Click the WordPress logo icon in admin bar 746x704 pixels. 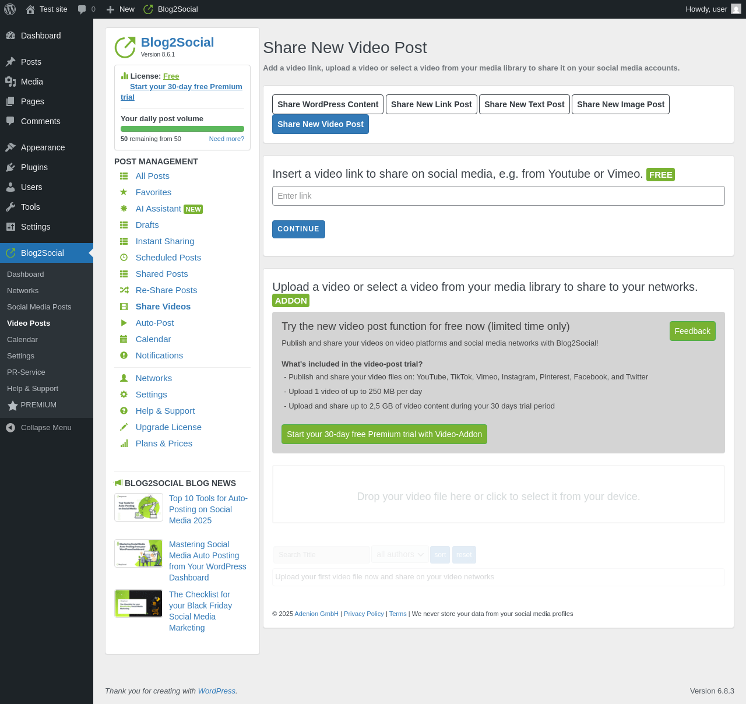[x=10, y=9]
